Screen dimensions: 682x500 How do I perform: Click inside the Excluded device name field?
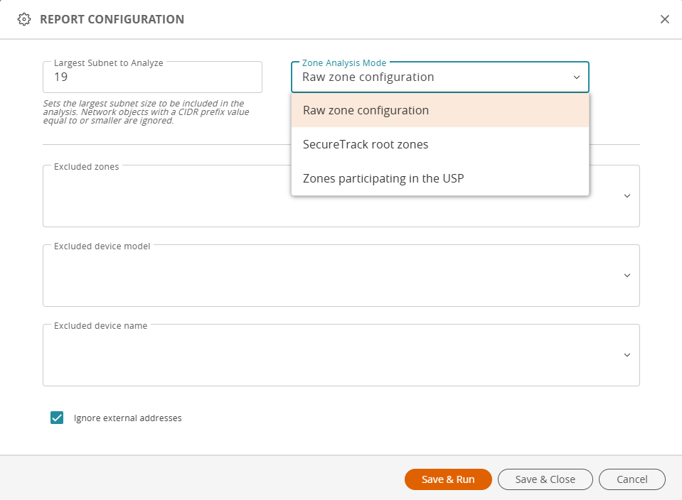[341, 355]
